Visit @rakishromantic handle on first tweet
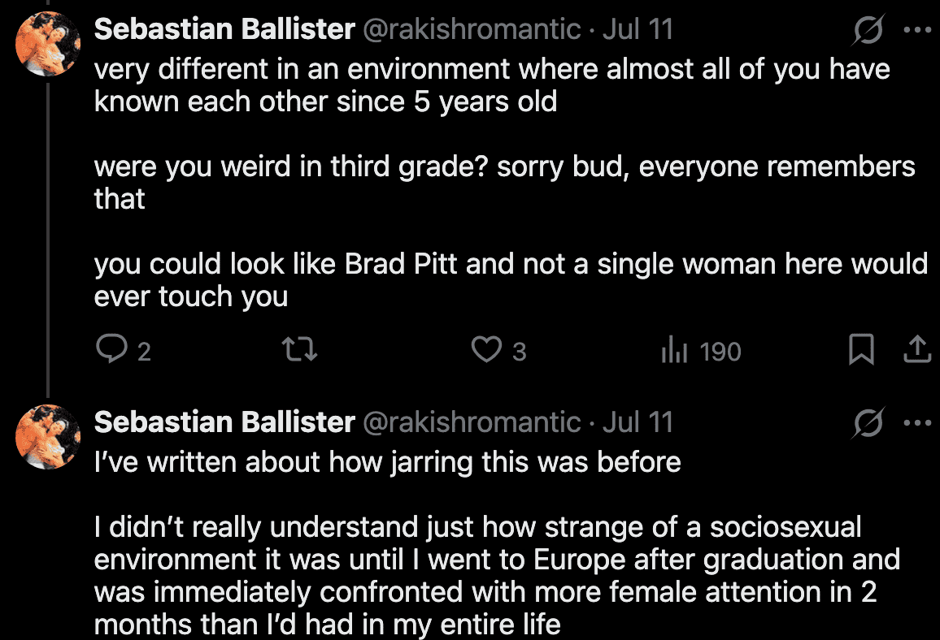Image resolution: width=940 pixels, height=640 pixels. point(472,30)
